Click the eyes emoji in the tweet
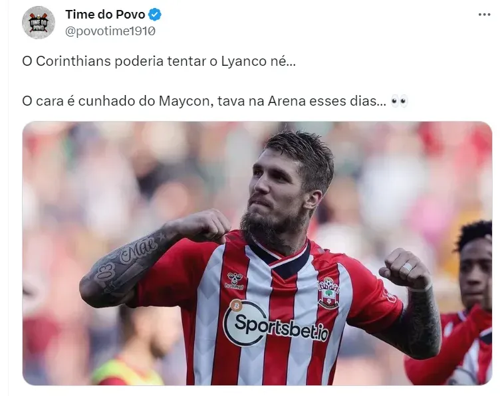The width and height of the screenshot is (500, 396). 400,101
